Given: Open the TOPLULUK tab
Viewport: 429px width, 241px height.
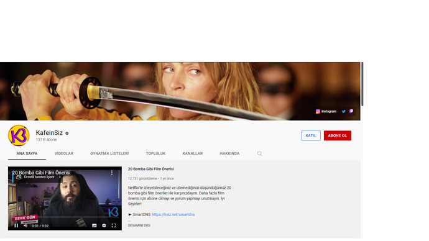Looking at the screenshot, I should pos(155,153).
